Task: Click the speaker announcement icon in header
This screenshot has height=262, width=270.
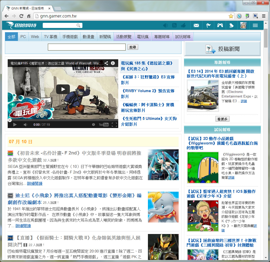Action: [166, 25]
